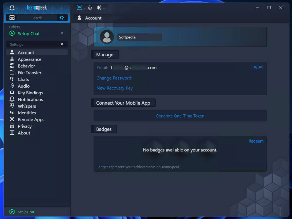
Task: Clear the Settings filter with its X
Action: click(62, 44)
